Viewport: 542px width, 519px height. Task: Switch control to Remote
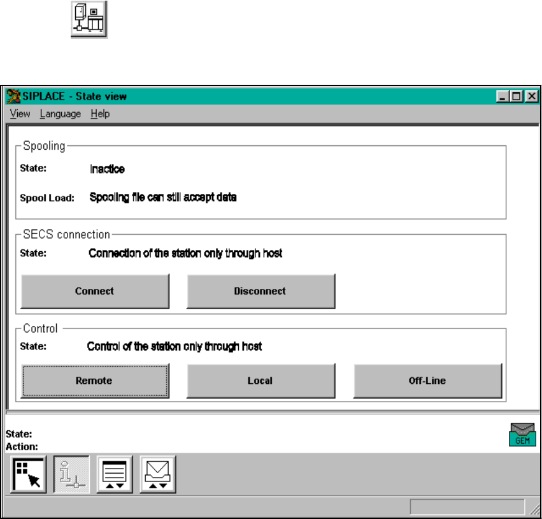[95, 381]
